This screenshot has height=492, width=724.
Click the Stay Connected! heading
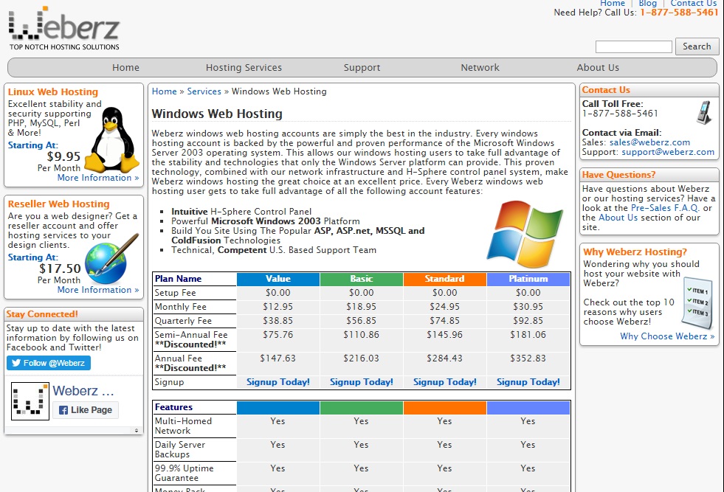point(42,314)
